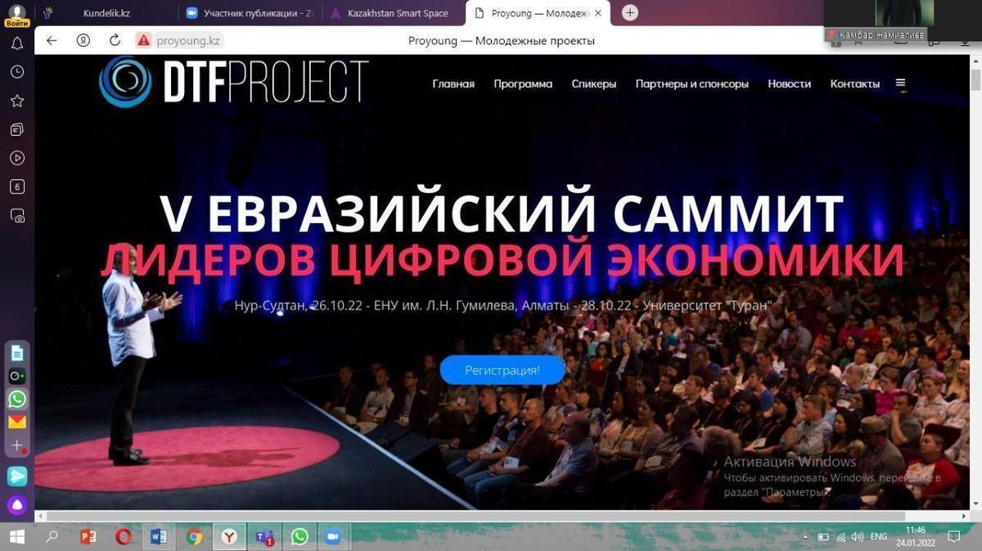
Task: Click the Yandex home button by the address bar
Action: pyautogui.click(x=83, y=40)
